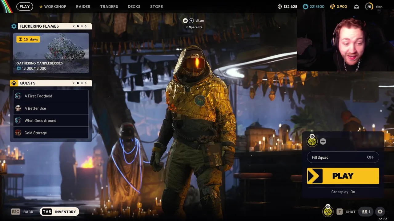Click the What Goes Around quest giver portrait

(18, 121)
